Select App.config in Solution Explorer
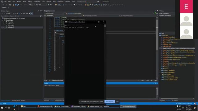Image resolution: width=198 pixels, height=111 pixels. [x=11, y=26]
